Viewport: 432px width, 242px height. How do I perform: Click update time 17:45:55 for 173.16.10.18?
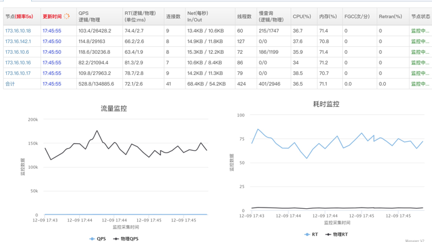coord(52,31)
